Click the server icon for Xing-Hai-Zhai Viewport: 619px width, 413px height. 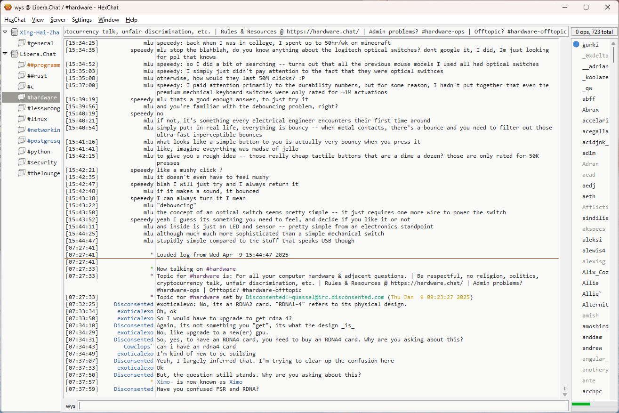coord(14,32)
